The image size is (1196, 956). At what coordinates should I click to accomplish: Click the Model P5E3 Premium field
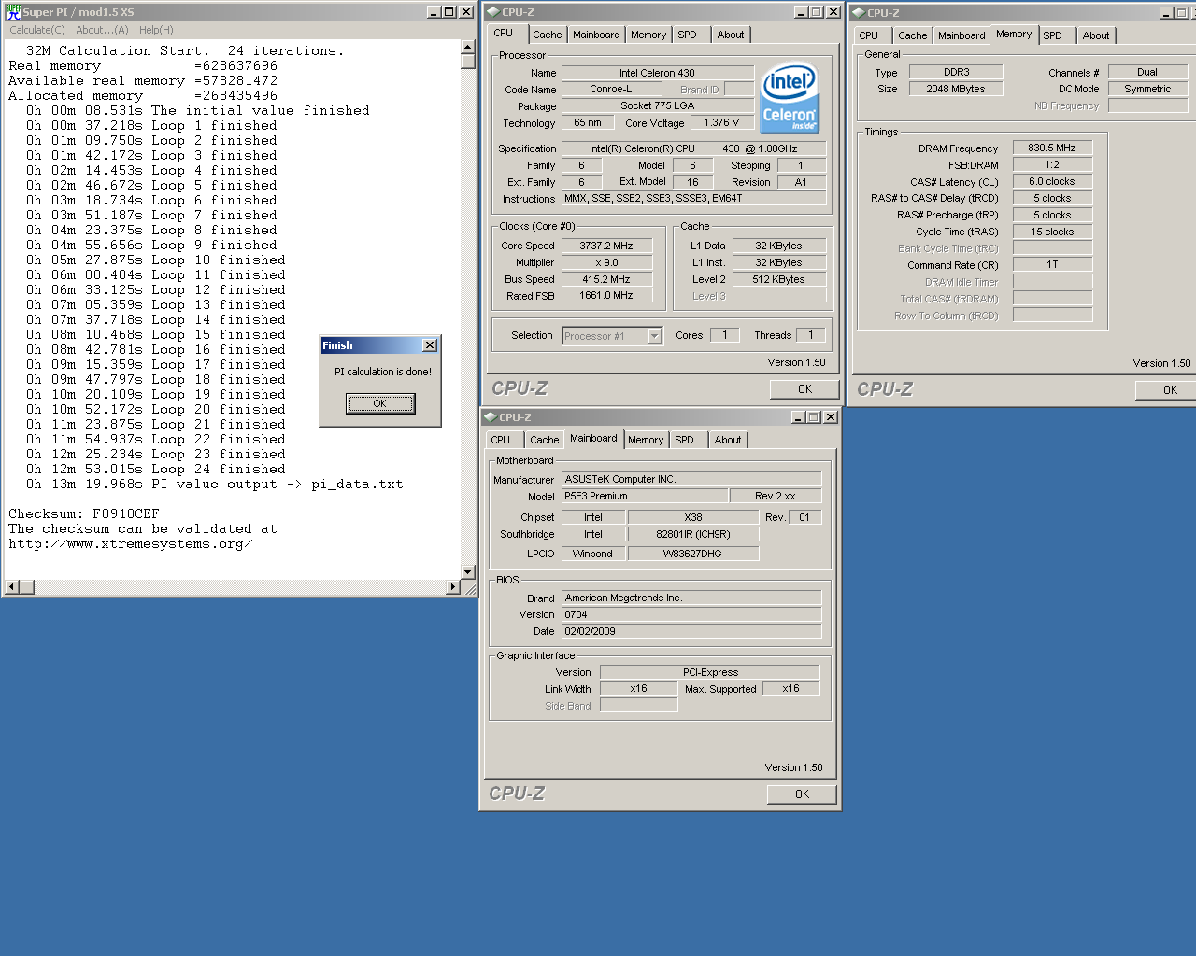[x=645, y=496]
